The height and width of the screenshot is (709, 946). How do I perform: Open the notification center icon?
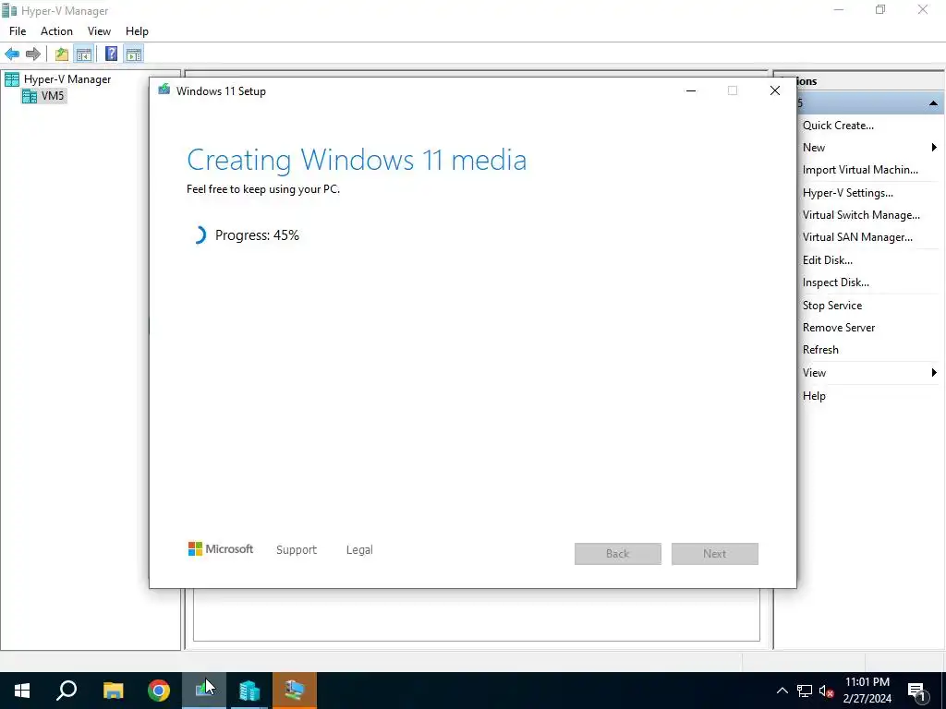917,691
